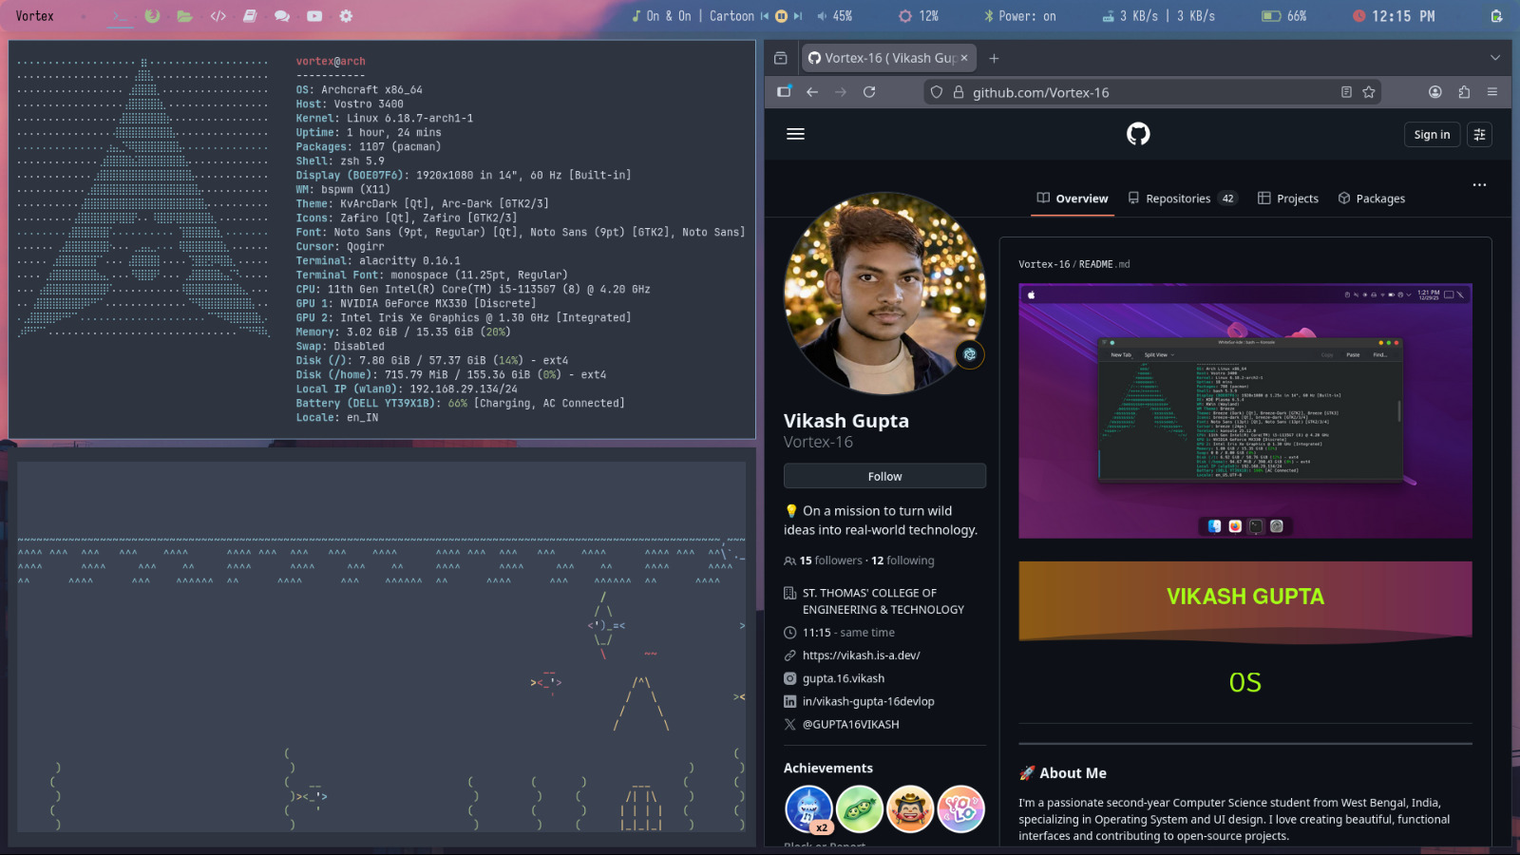Click the previous track button in the top bar
The image size is (1520, 855).
coord(765,16)
